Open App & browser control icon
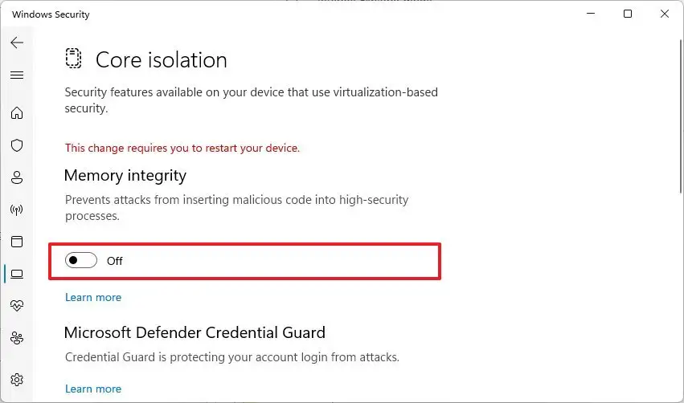Image resolution: width=684 pixels, height=403 pixels. [x=17, y=242]
